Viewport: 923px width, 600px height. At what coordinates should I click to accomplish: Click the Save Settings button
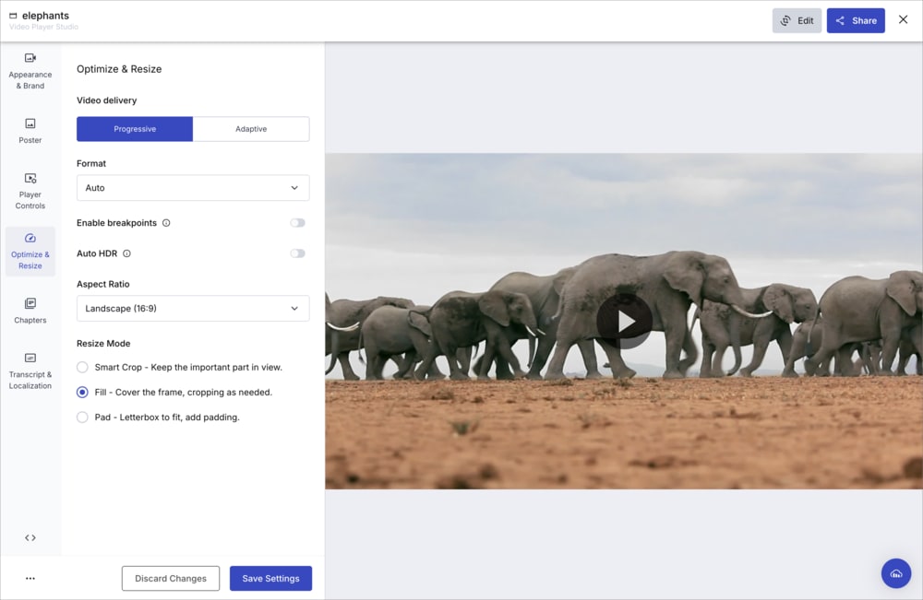[270, 578]
